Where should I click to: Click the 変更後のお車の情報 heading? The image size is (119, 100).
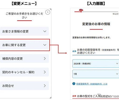[96, 24]
